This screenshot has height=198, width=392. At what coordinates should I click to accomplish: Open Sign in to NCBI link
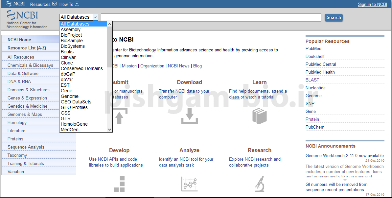[372, 4]
